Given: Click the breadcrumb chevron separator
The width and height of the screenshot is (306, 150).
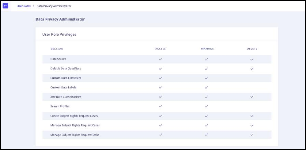Looking at the screenshot, I should [x=34, y=6].
